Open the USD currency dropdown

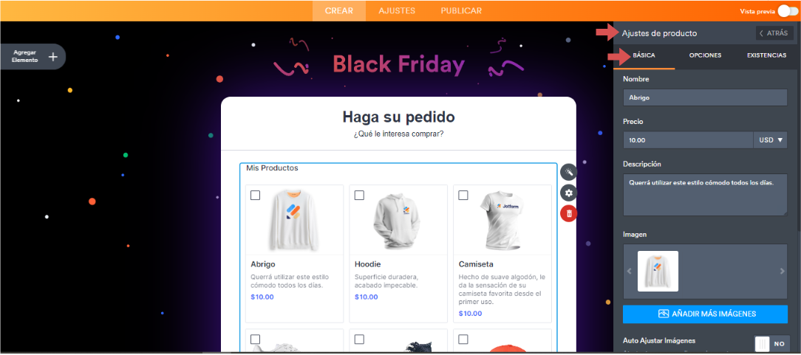(x=771, y=139)
